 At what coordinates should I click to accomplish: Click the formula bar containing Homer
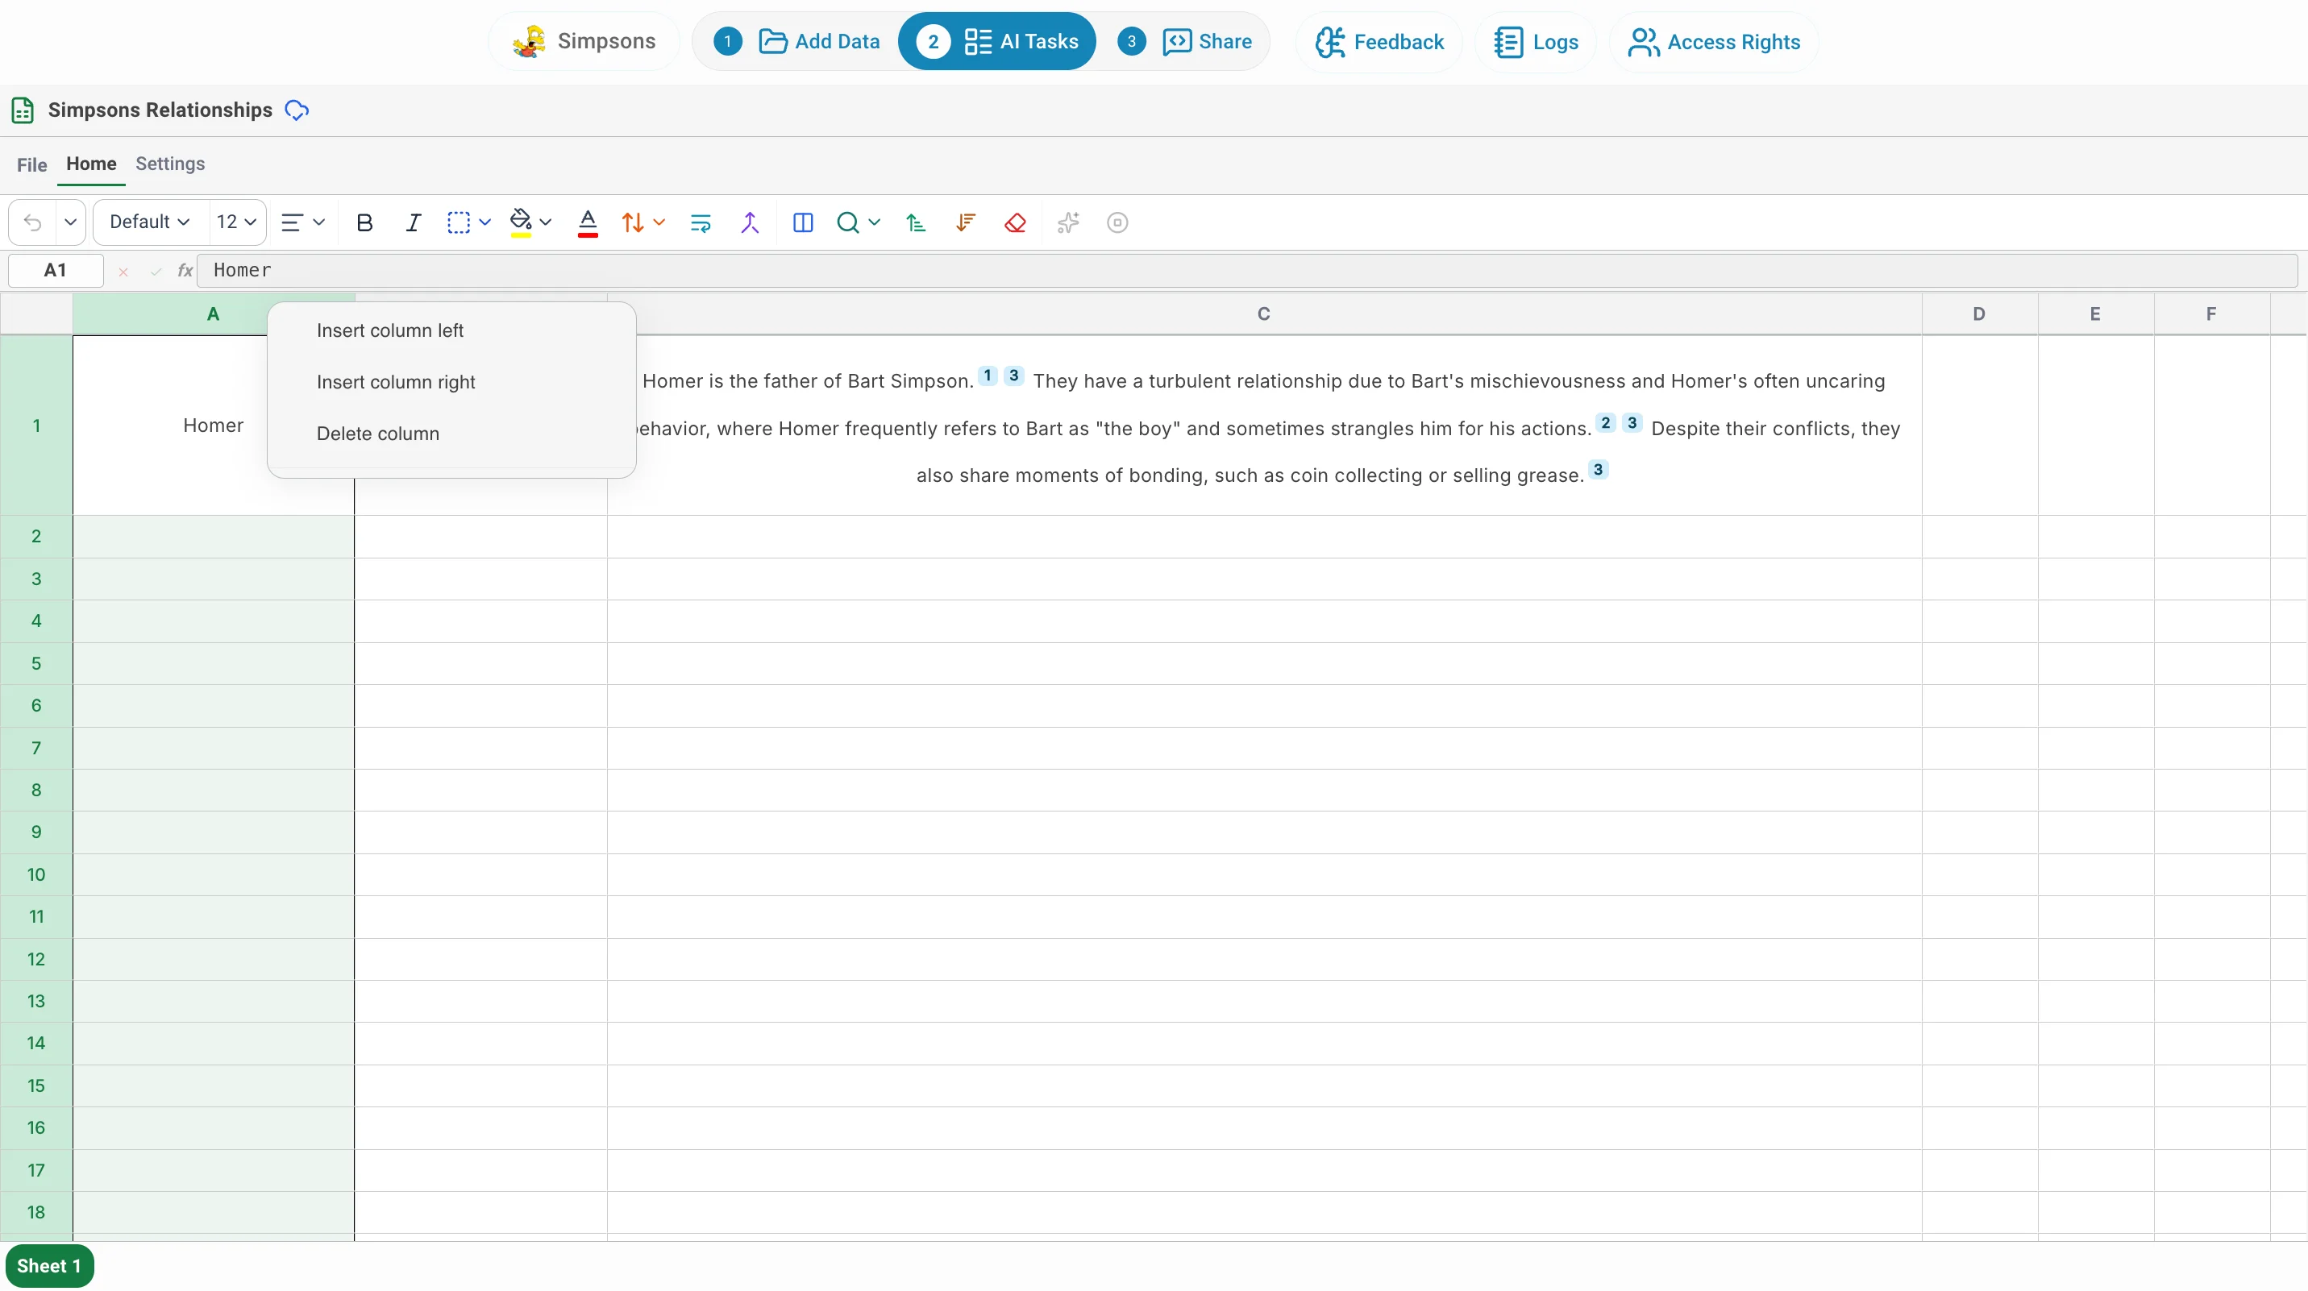[1247, 271]
